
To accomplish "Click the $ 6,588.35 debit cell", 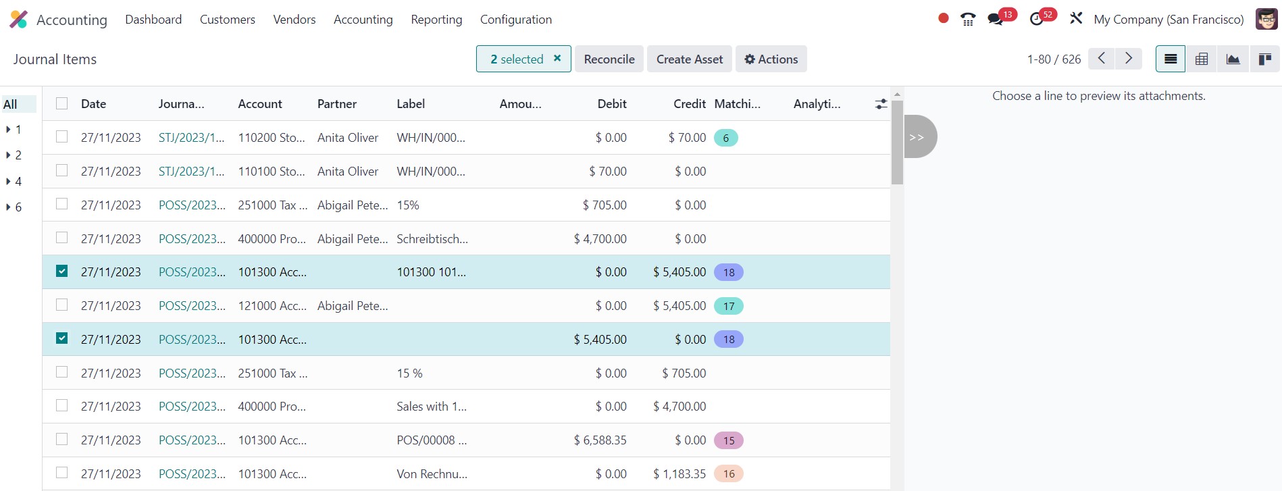I will [x=600, y=440].
